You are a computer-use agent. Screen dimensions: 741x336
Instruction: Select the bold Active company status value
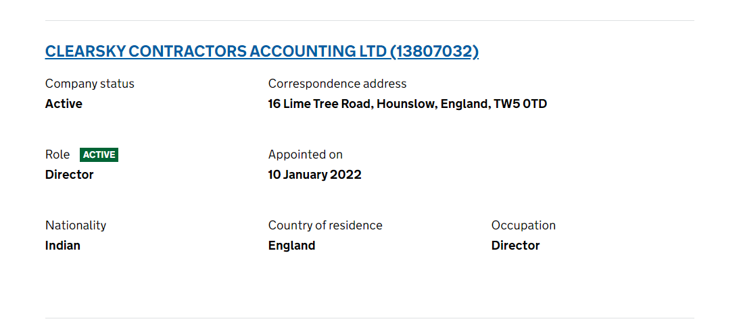coord(64,104)
